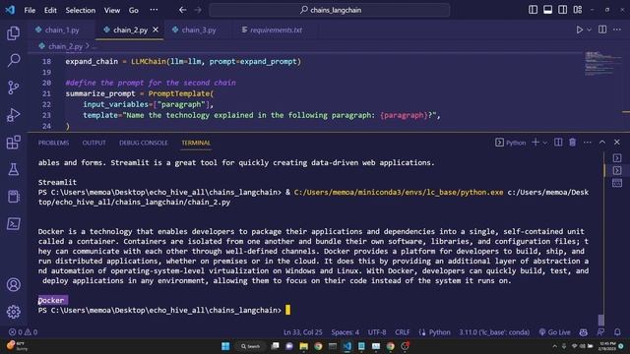Open the File menu

(30, 11)
